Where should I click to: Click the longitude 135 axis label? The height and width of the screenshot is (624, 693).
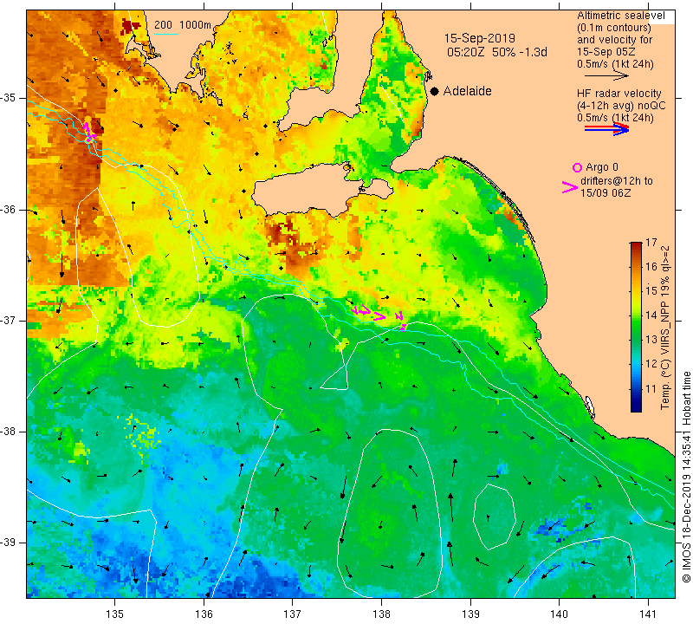click(x=115, y=614)
